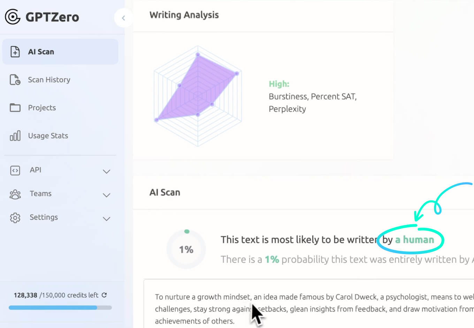Expand the Teams submenu chevron

pyautogui.click(x=107, y=195)
